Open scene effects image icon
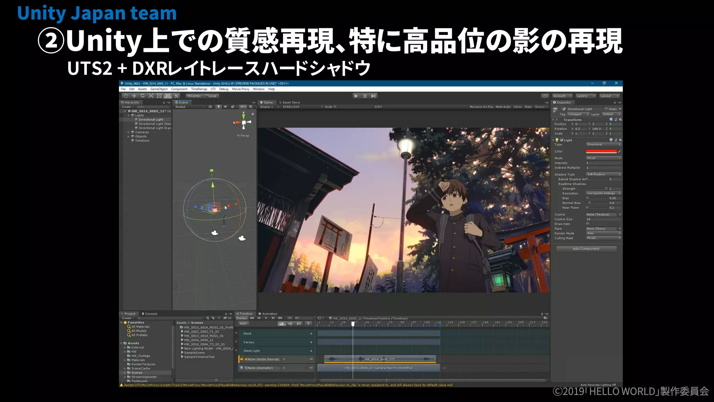The width and height of the screenshot is (714, 402). pyautogui.click(x=233, y=107)
